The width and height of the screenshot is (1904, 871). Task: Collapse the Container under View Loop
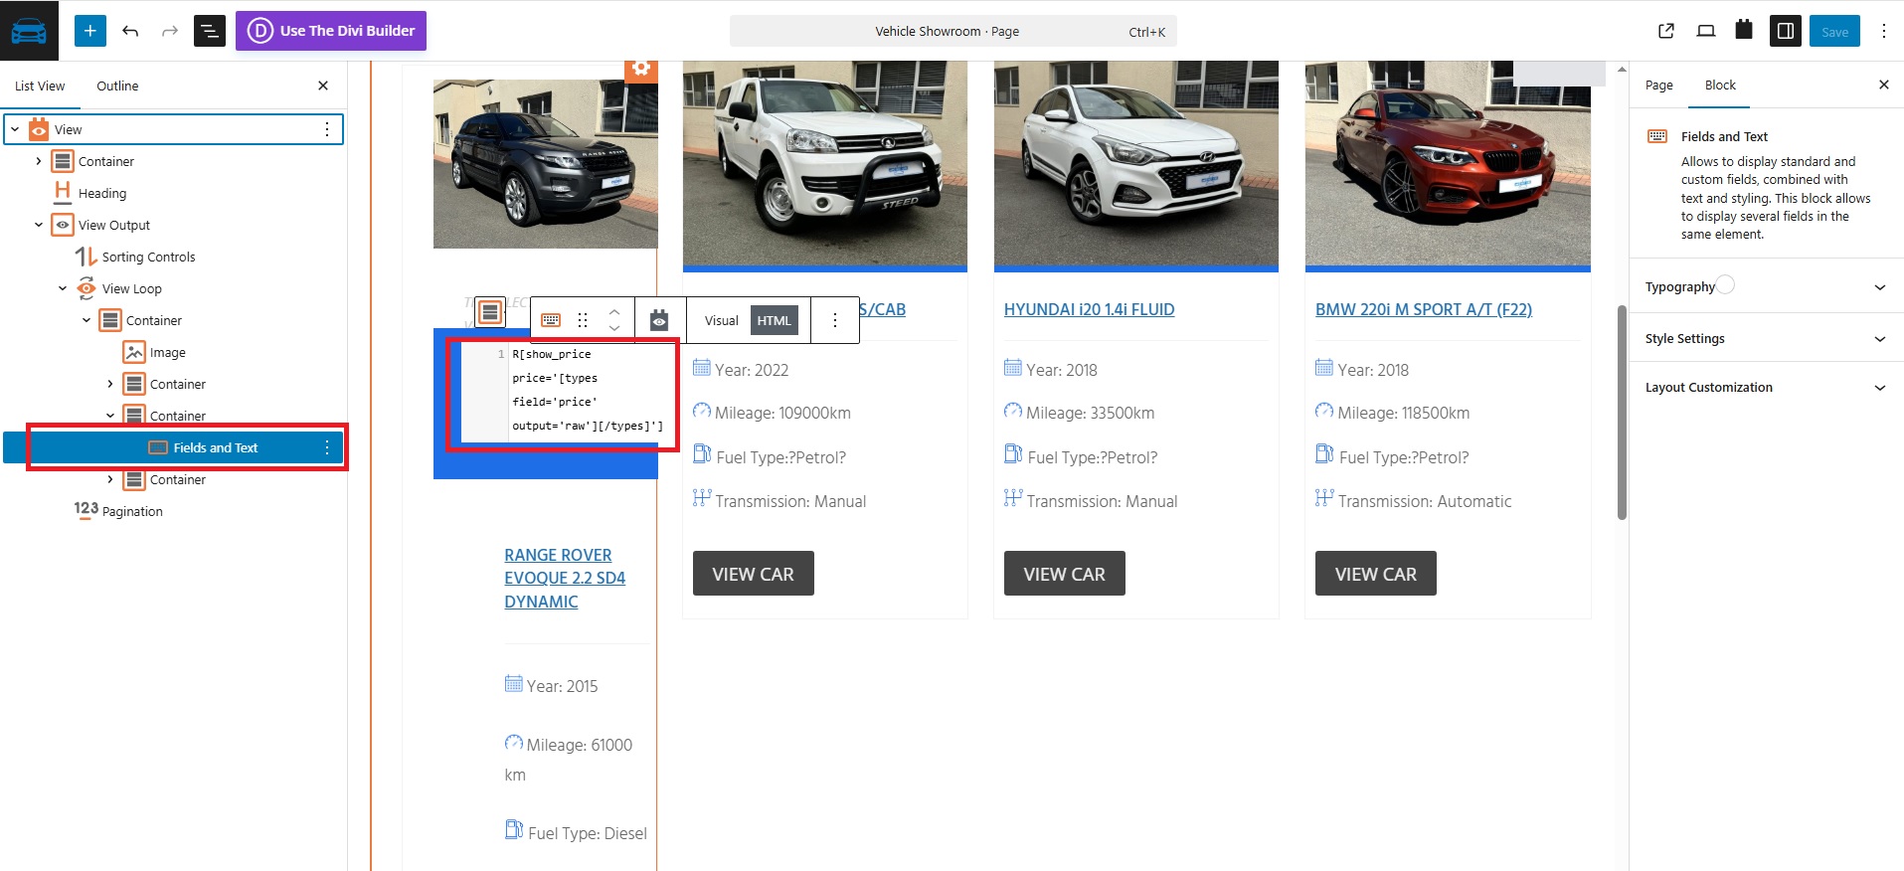click(x=87, y=320)
